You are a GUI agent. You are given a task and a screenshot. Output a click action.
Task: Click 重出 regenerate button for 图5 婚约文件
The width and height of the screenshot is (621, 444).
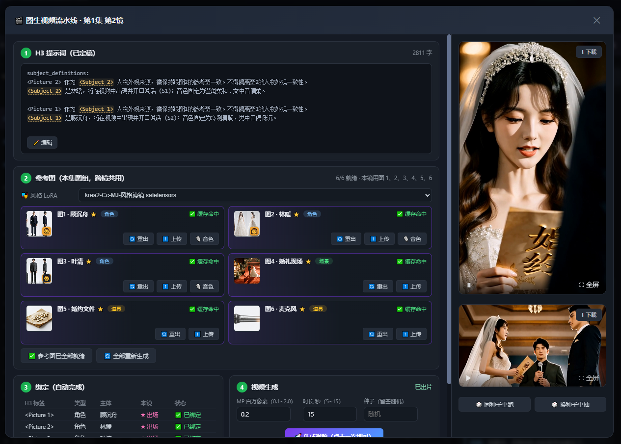tap(170, 334)
